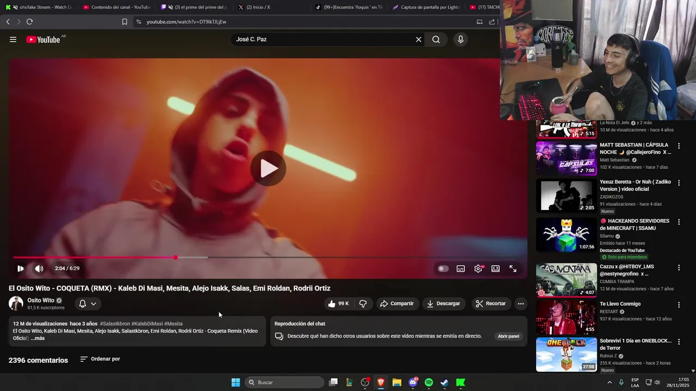The width and height of the screenshot is (696, 391).
Task: Enter fullscreen mode
Action: point(513,268)
